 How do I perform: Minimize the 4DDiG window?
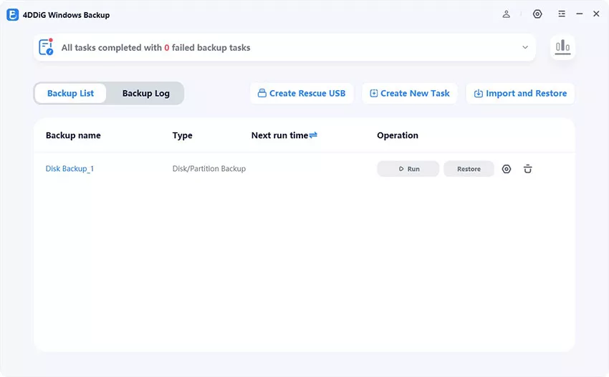579,14
